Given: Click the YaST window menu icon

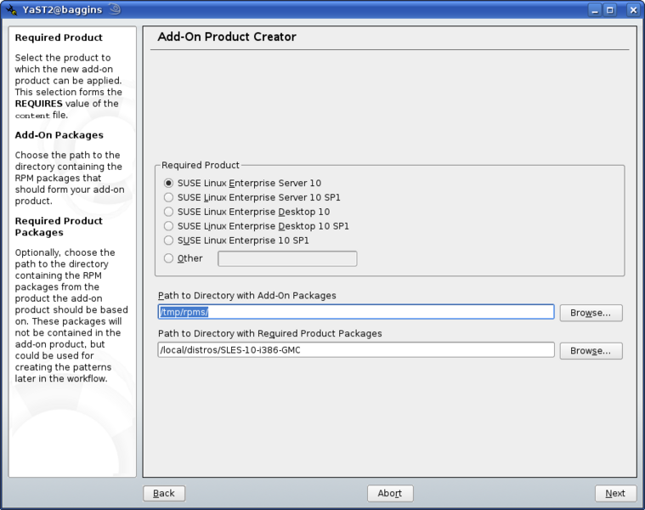Looking at the screenshot, I should [12, 10].
